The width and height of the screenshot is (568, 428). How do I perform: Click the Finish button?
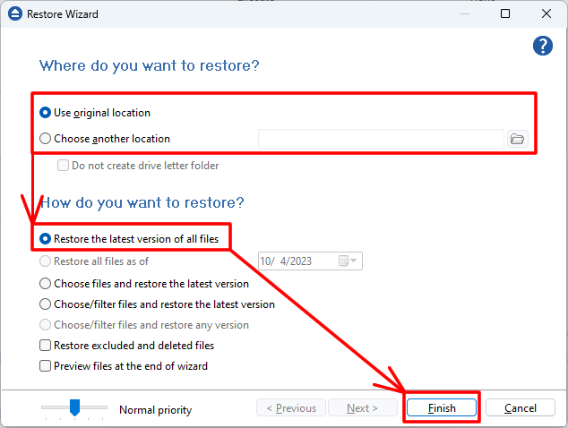(x=442, y=408)
